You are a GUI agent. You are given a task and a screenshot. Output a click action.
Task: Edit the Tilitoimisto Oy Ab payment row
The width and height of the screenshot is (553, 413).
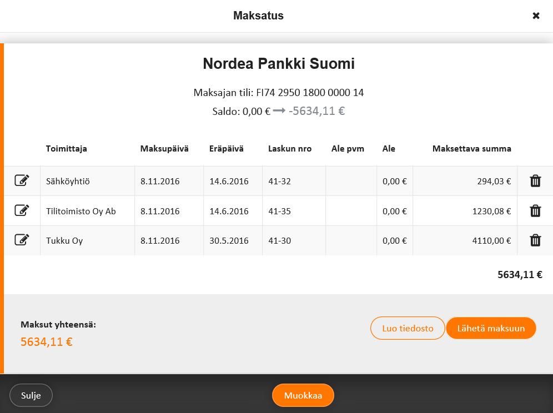click(22, 210)
